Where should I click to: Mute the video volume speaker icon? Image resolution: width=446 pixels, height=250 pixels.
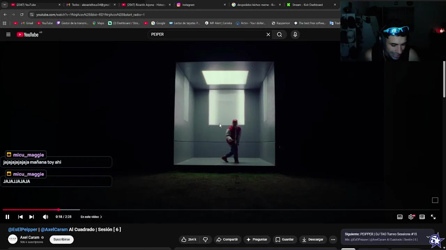coord(45,217)
